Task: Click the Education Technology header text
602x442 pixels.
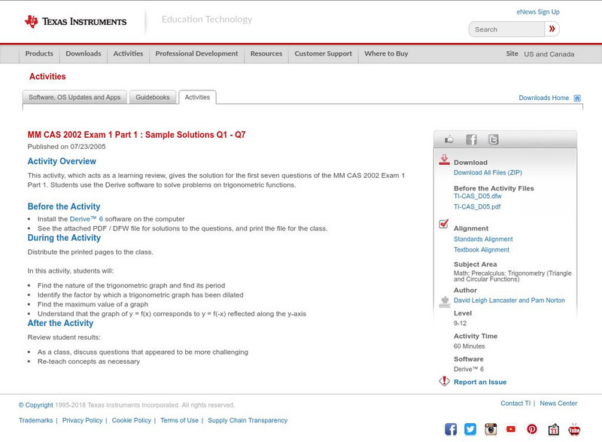Action: [207, 19]
